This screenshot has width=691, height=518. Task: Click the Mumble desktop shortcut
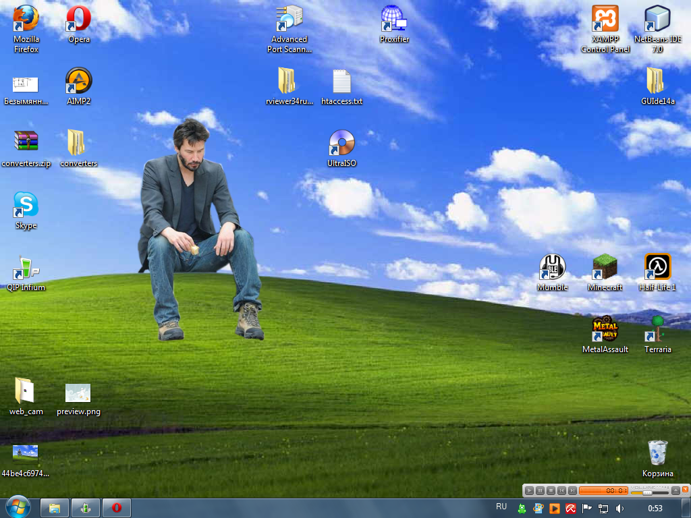tap(552, 267)
